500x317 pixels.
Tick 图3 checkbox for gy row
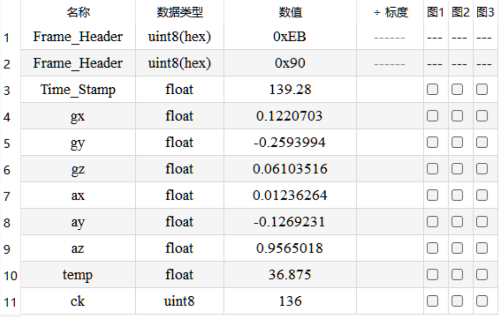[x=482, y=142]
